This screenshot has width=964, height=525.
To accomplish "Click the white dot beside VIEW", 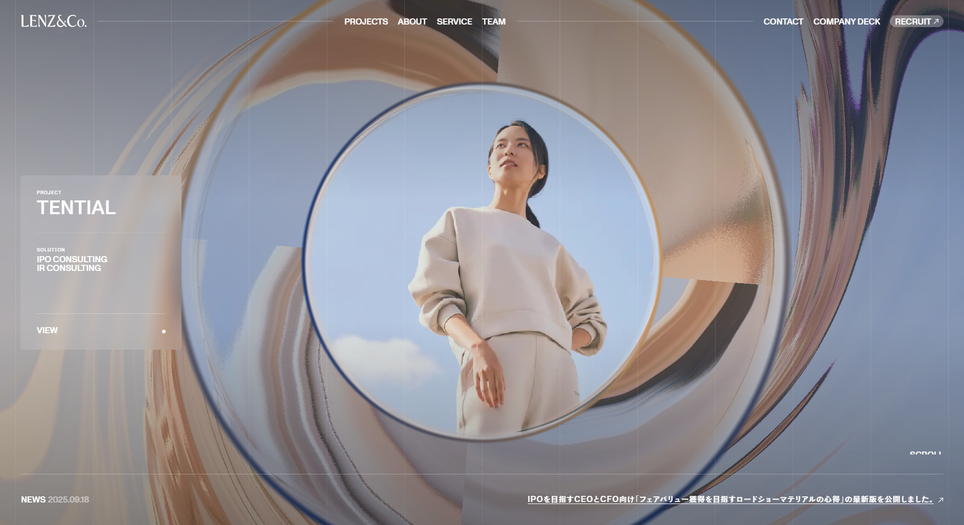I will (x=164, y=331).
